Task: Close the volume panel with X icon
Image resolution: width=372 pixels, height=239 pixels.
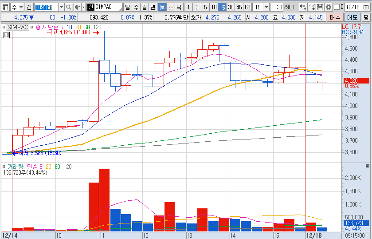Action: (x=368, y=166)
